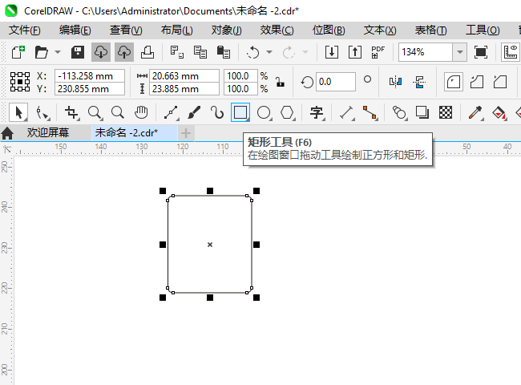Toggle full-screen preview
The height and width of the screenshot is (385, 521).
(481, 52)
